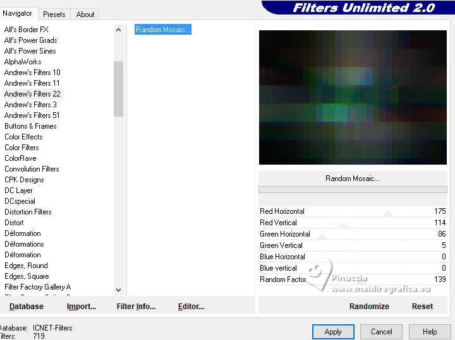
Task: Cancel the Filters Unlimited dialog
Action: [x=381, y=332]
